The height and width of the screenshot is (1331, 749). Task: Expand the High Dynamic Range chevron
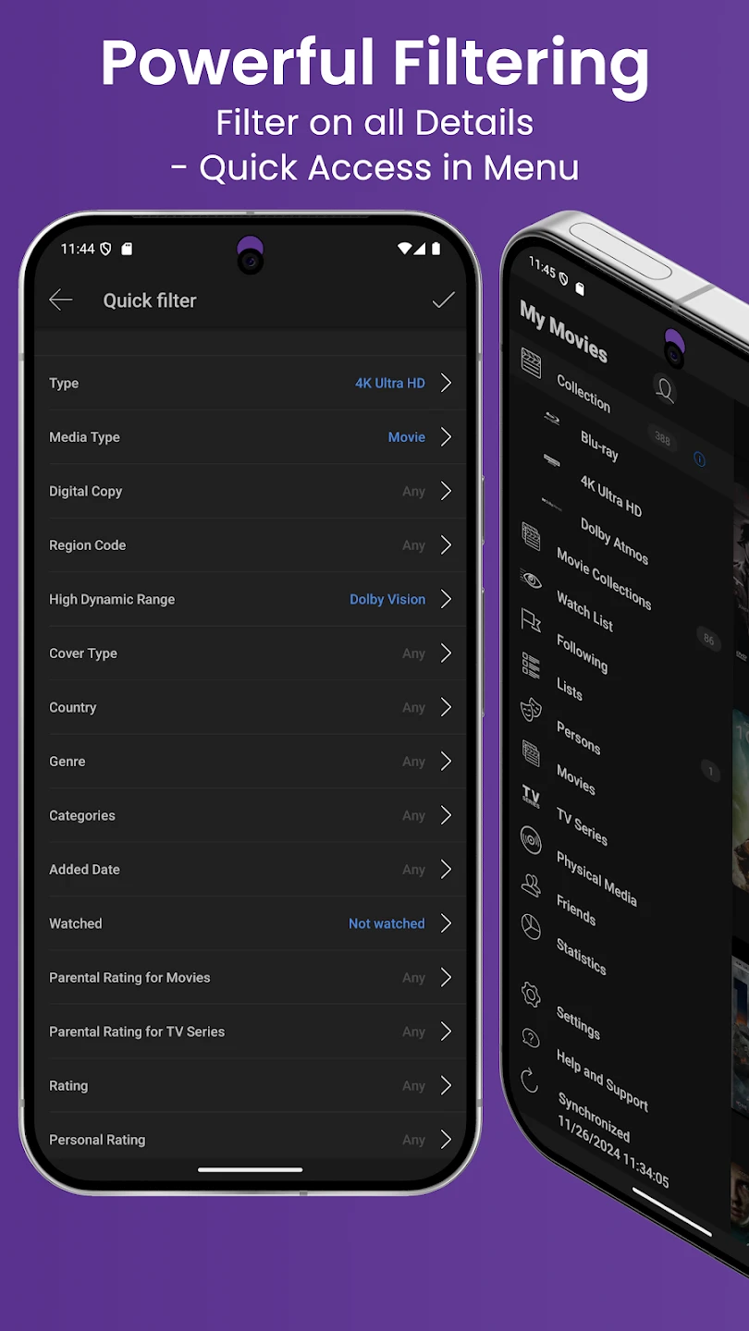coord(446,599)
